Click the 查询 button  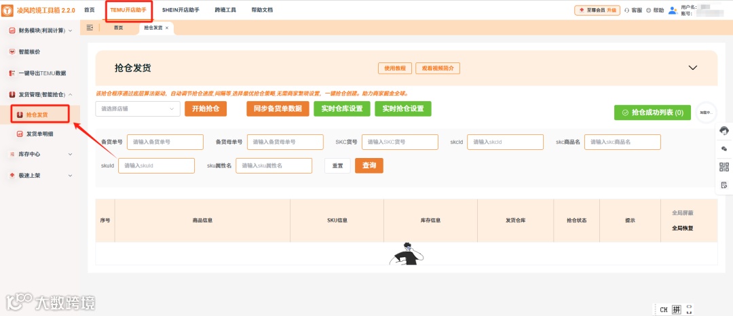point(369,165)
